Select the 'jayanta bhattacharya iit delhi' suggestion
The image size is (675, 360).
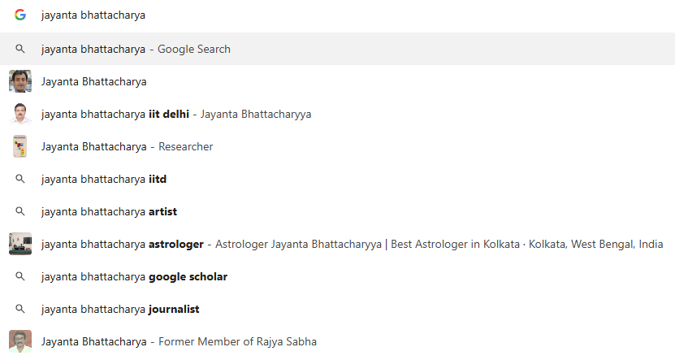pyautogui.click(x=176, y=114)
